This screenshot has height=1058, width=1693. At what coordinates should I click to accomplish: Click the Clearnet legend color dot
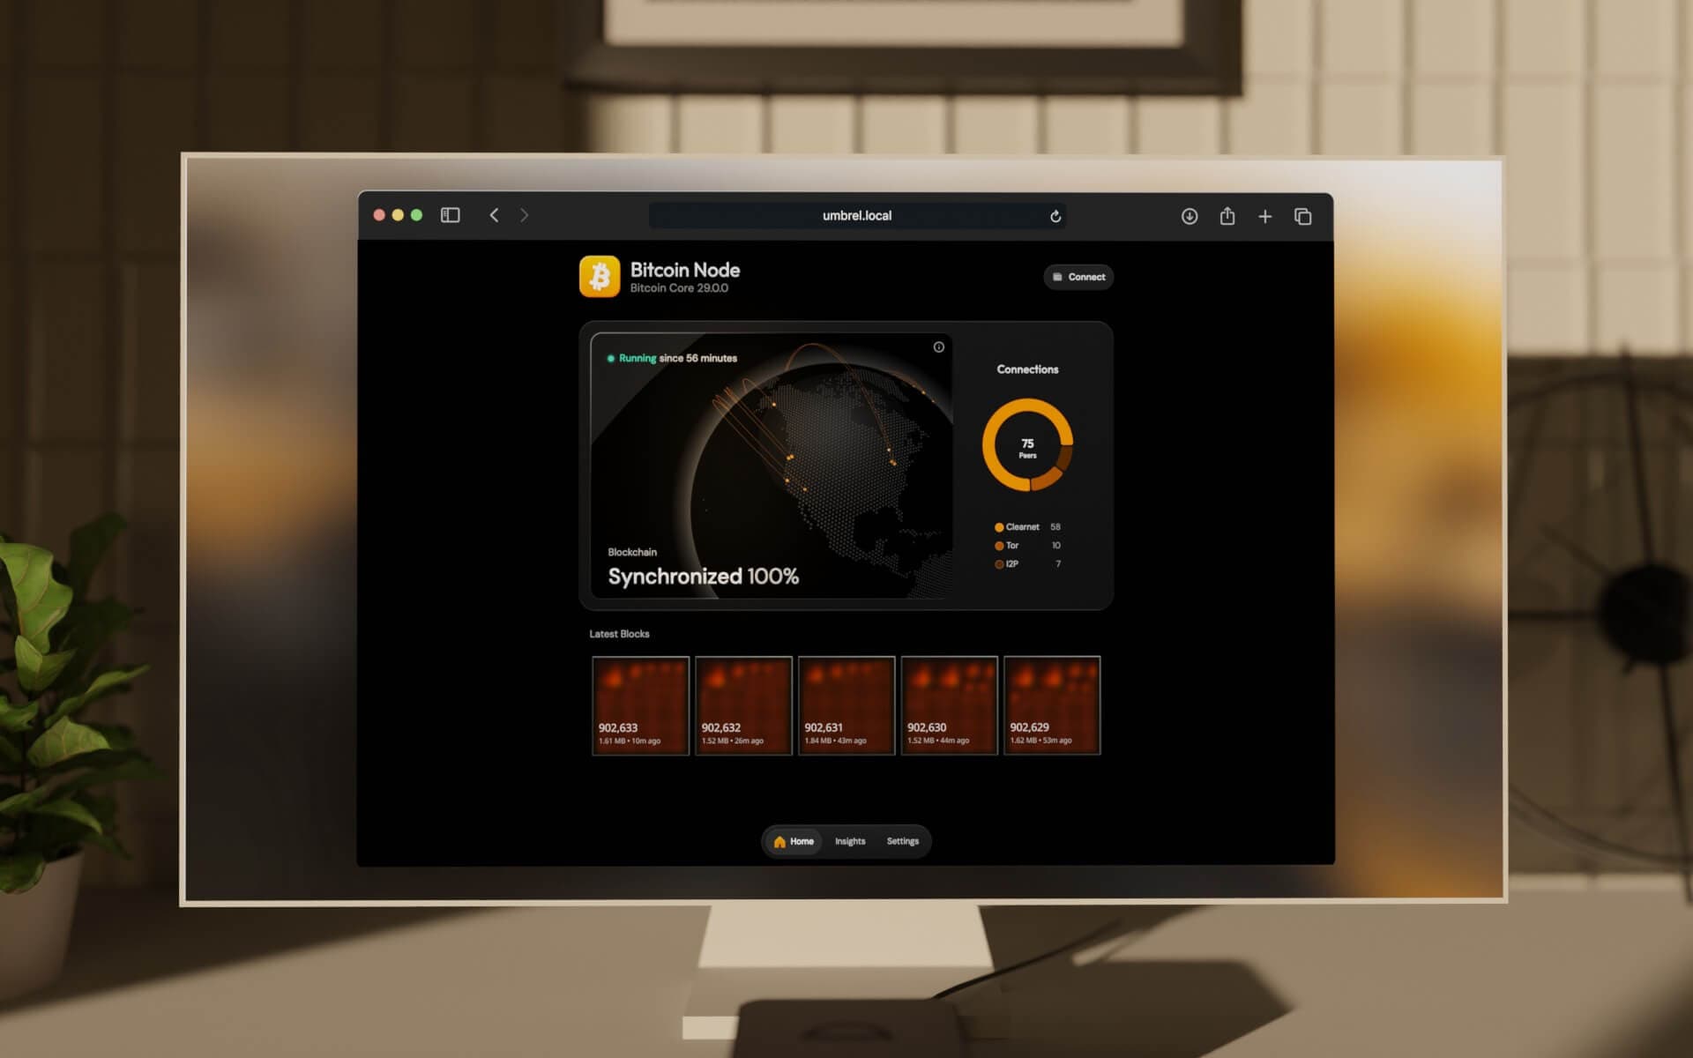[999, 527]
